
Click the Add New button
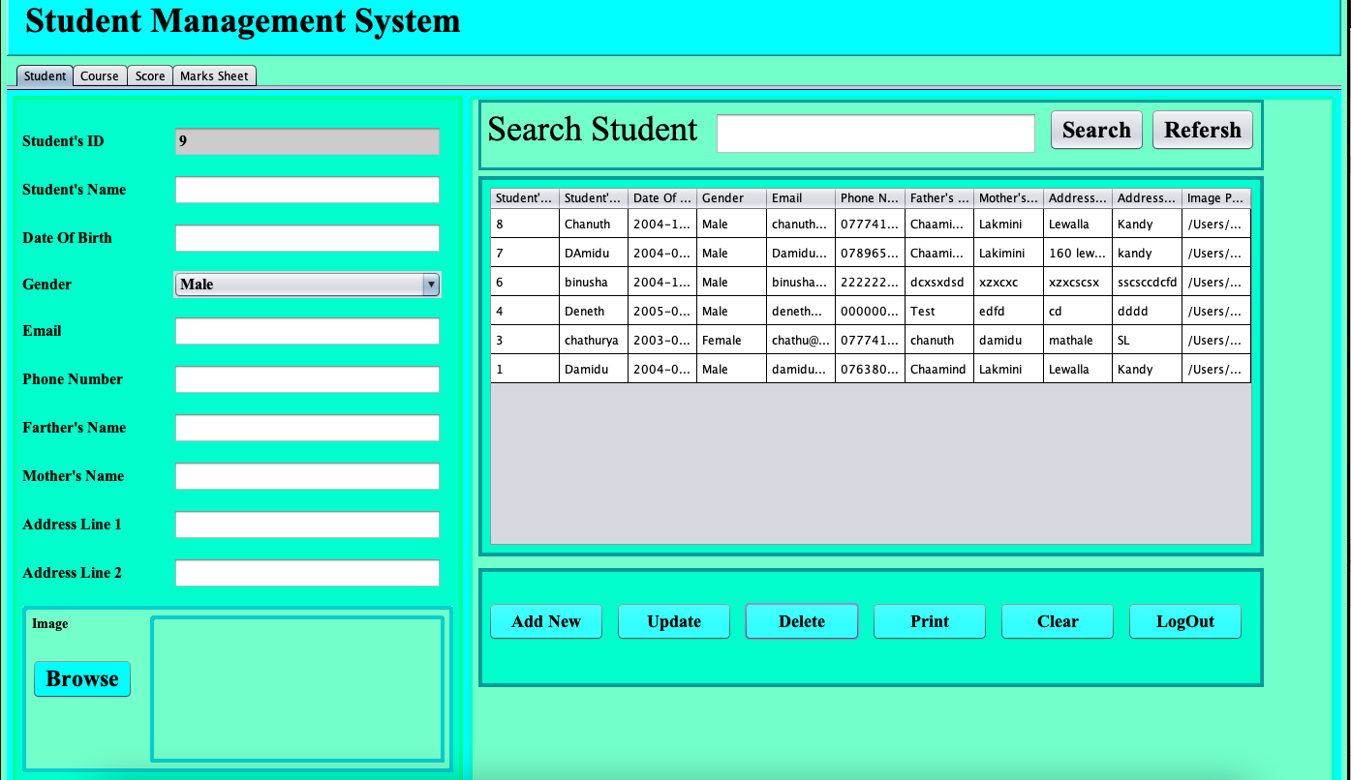coord(546,621)
